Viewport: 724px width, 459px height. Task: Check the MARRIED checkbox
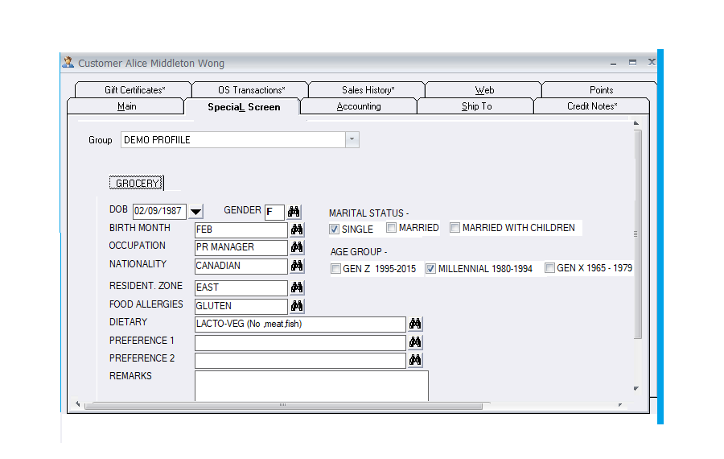392,228
